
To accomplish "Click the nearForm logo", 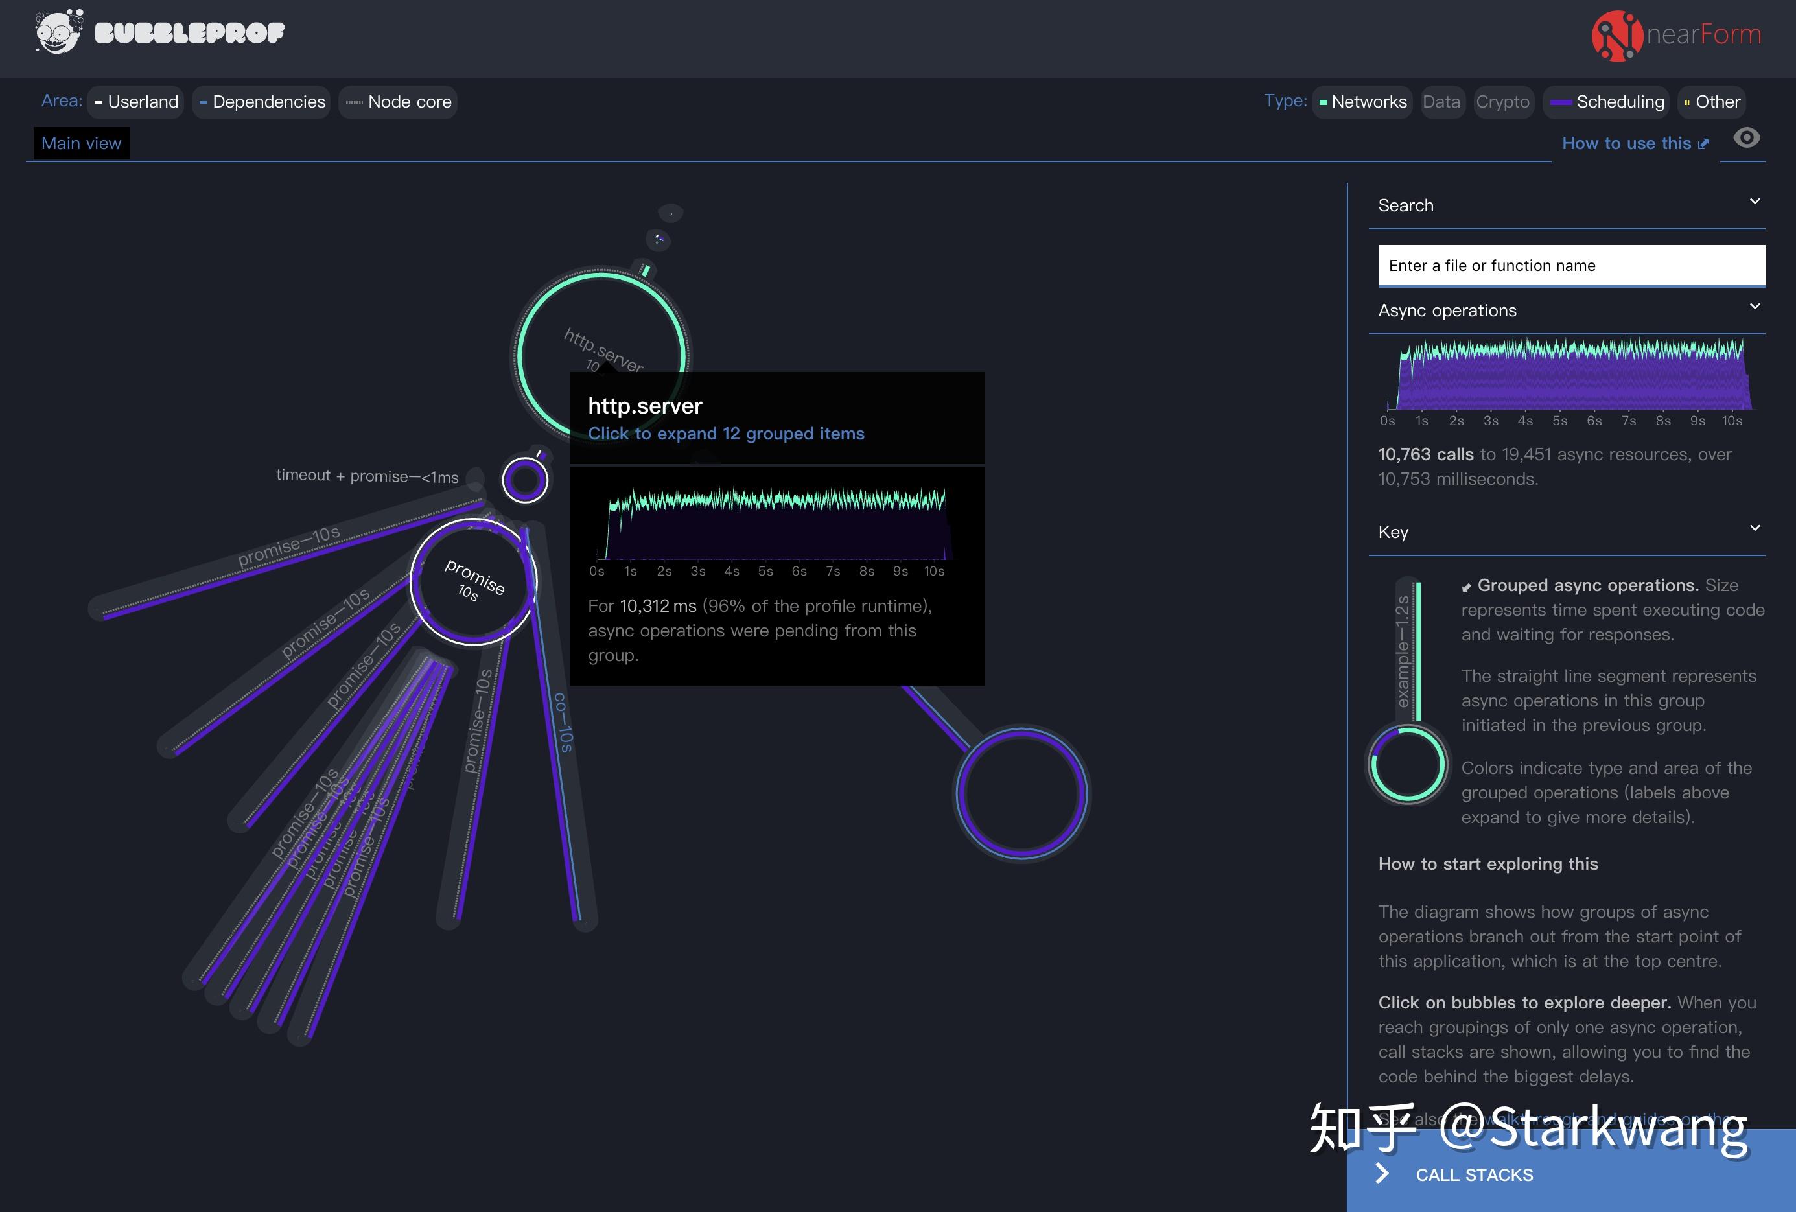I will (x=1677, y=35).
